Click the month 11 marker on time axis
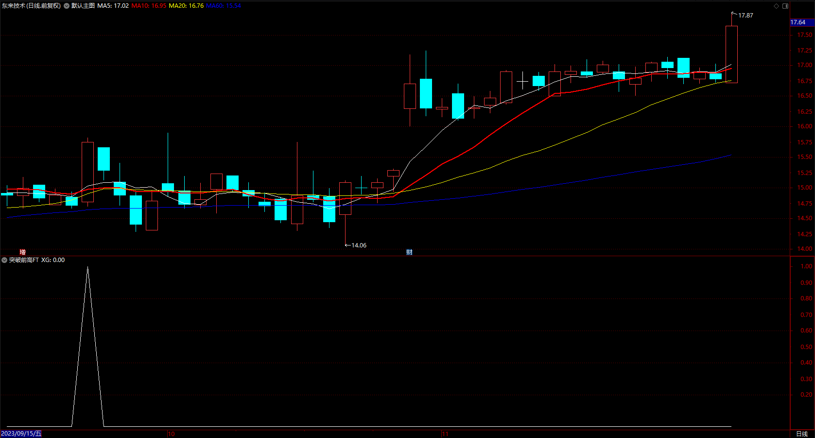Viewport: 815px width, 438px height. tap(445, 434)
